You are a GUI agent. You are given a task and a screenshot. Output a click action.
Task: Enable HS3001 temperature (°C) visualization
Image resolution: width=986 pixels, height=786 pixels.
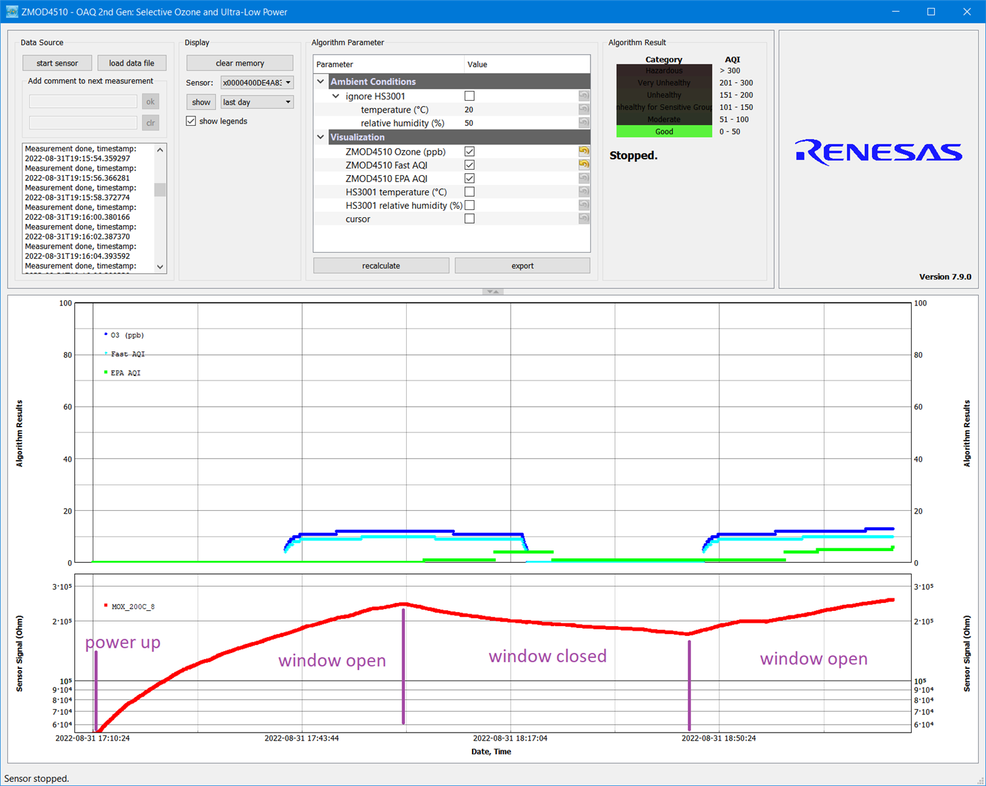click(469, 192)
